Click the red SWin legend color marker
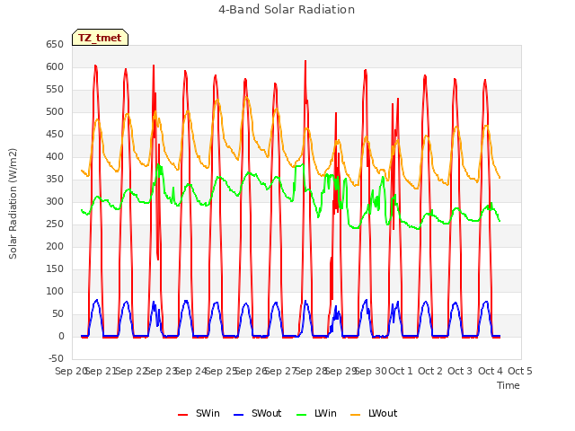 (x=182, y=415)
